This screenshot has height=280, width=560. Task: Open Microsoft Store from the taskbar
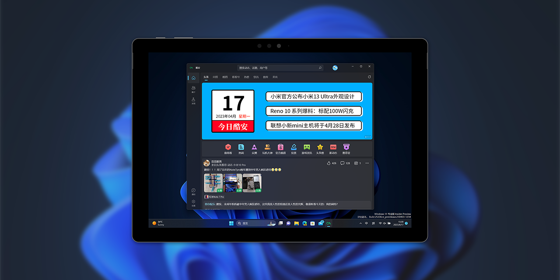point(312,223)
